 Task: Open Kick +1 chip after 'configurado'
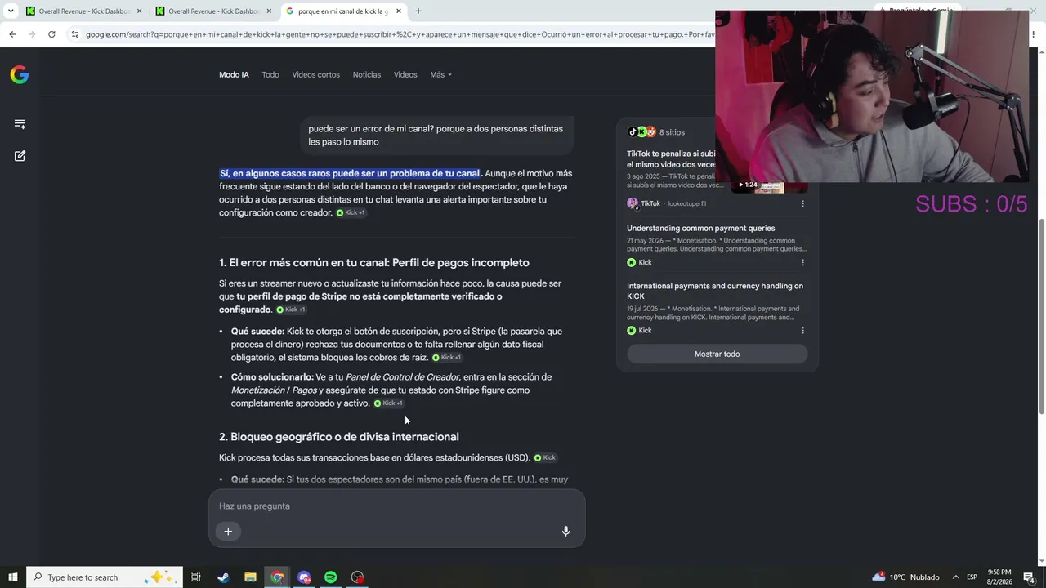pyautogui.click(x=291, y=310)
